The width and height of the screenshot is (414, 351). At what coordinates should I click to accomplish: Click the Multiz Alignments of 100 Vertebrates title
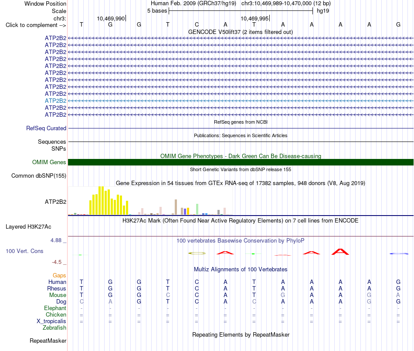[241, 270]
